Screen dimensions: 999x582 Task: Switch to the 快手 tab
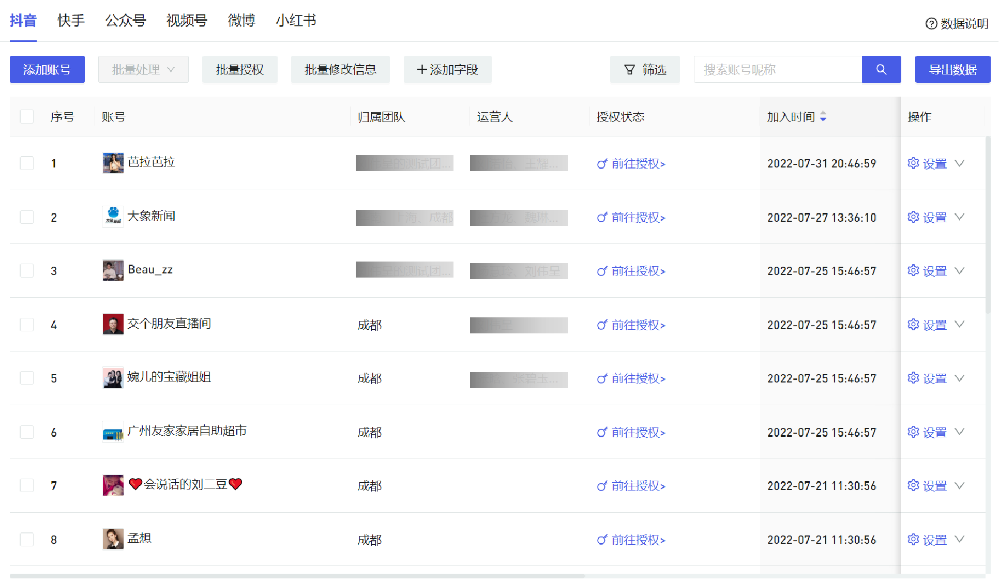(x=71, y=21)
